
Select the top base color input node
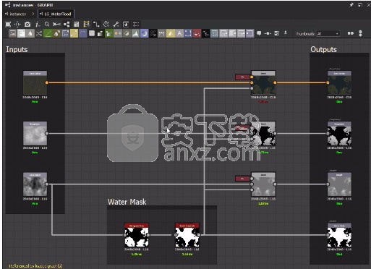[35, 82]
